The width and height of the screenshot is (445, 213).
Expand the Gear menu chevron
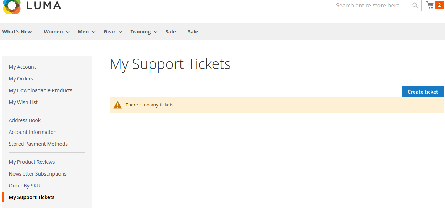pos(120,32)
